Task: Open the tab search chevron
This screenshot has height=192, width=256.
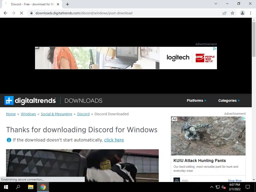Action: tap(216, 3)
